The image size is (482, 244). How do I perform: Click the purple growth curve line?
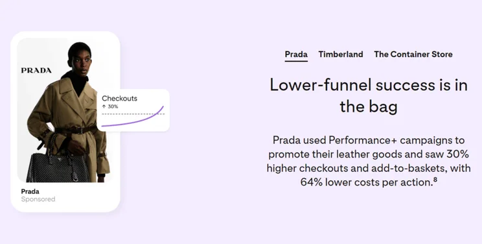click(x=133, y=119)
